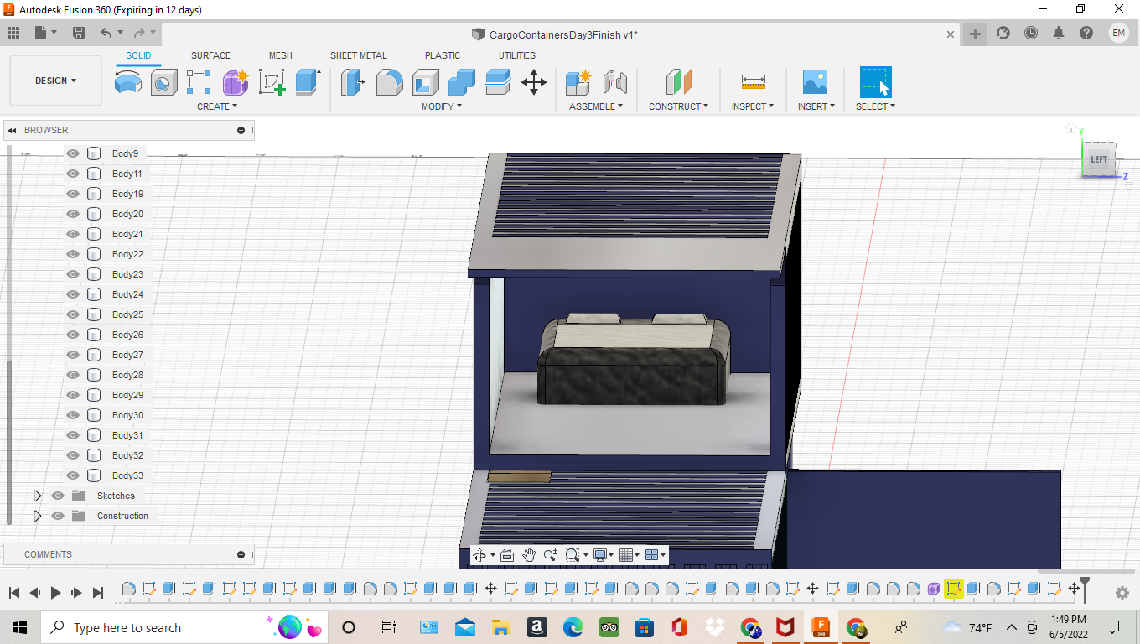Hide Body24 using its eye icon
Screen dimensions: 1140x644
73,294
